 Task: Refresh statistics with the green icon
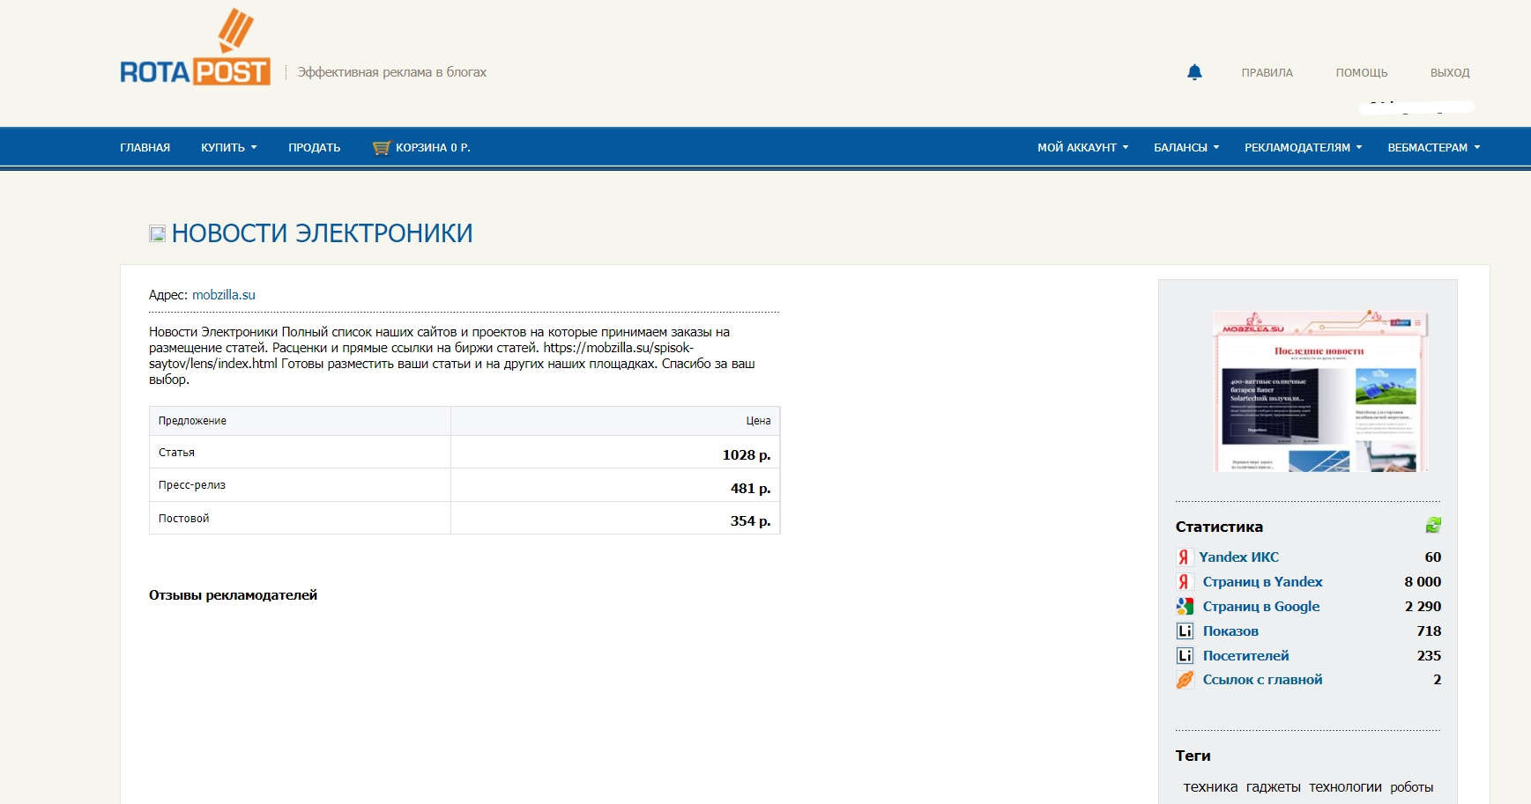(1433, 526)
